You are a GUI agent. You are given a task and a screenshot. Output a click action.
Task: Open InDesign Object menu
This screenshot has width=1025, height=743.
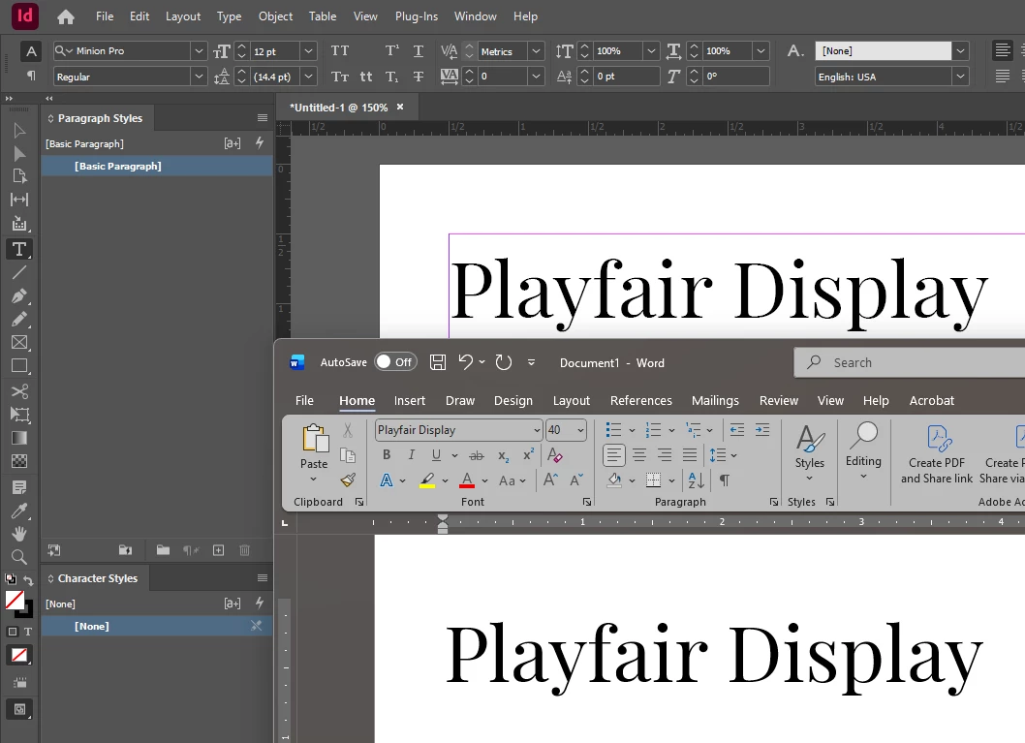click(x=275, y=16)
